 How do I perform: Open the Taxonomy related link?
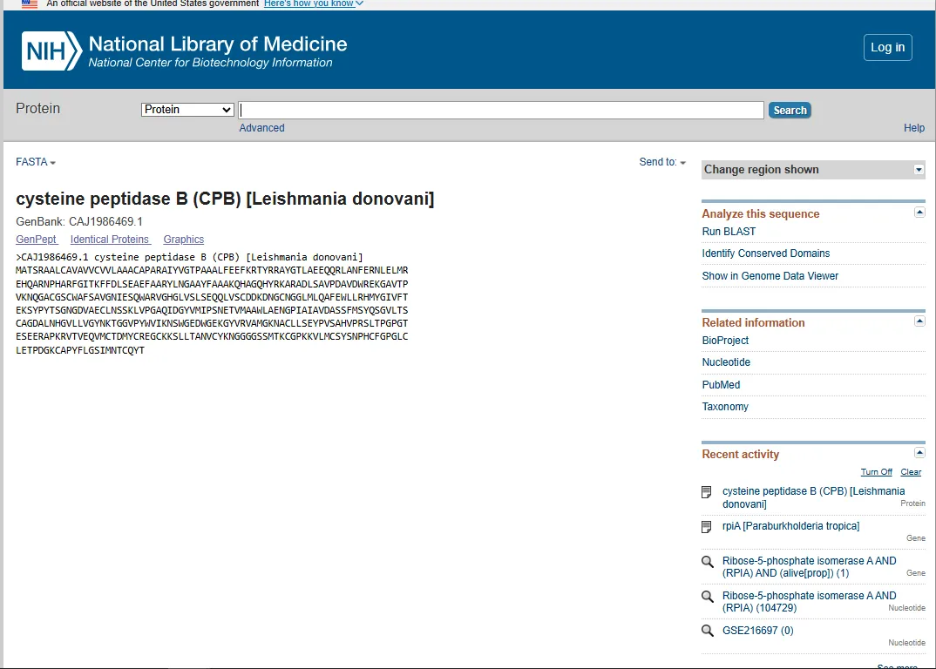click(725, 407)
